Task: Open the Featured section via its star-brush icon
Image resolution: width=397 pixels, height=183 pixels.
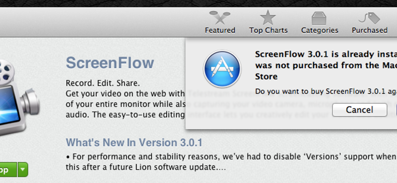Action: tap(220, 18)
